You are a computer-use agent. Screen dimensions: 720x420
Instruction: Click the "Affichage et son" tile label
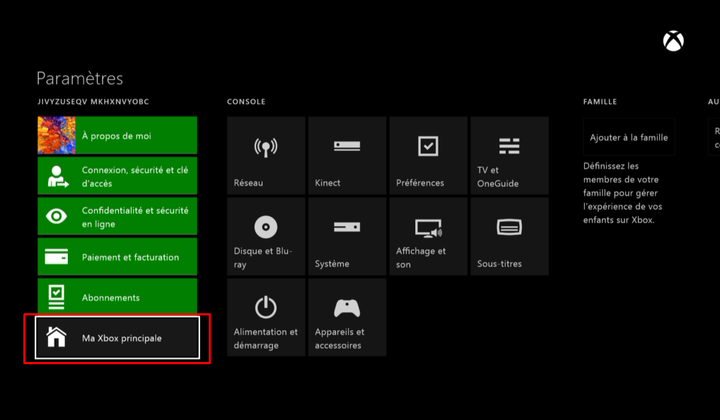coord(421,257)
